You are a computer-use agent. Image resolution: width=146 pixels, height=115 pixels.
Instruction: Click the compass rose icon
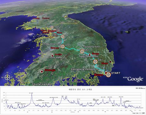7,78
